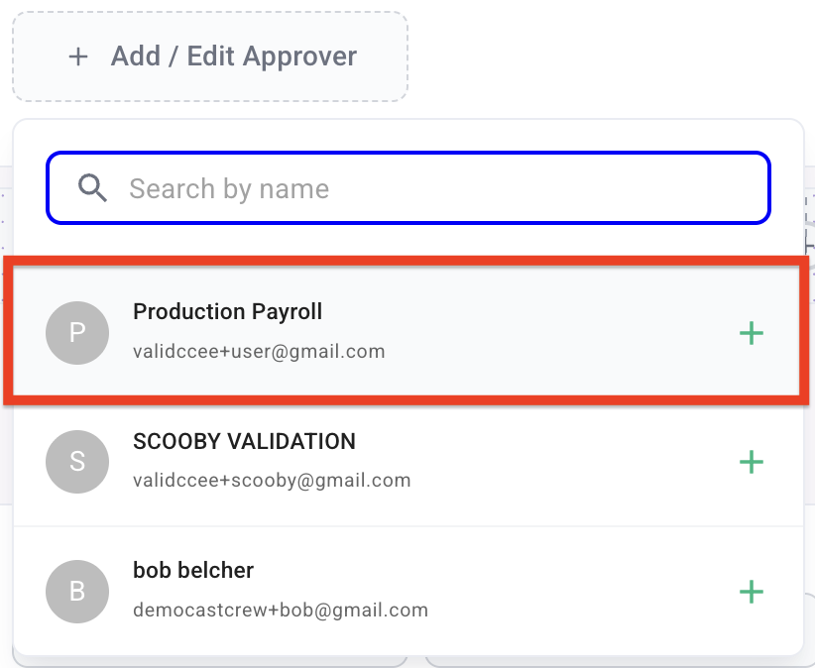Add SCOOBY VALIDATION using its green plus
The width and height of the screenshot is (815, 668).
coord(752,462)
